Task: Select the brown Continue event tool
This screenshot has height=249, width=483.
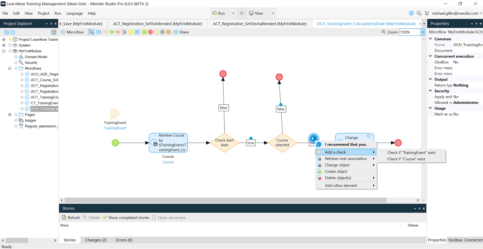Action: pos(169,32)
